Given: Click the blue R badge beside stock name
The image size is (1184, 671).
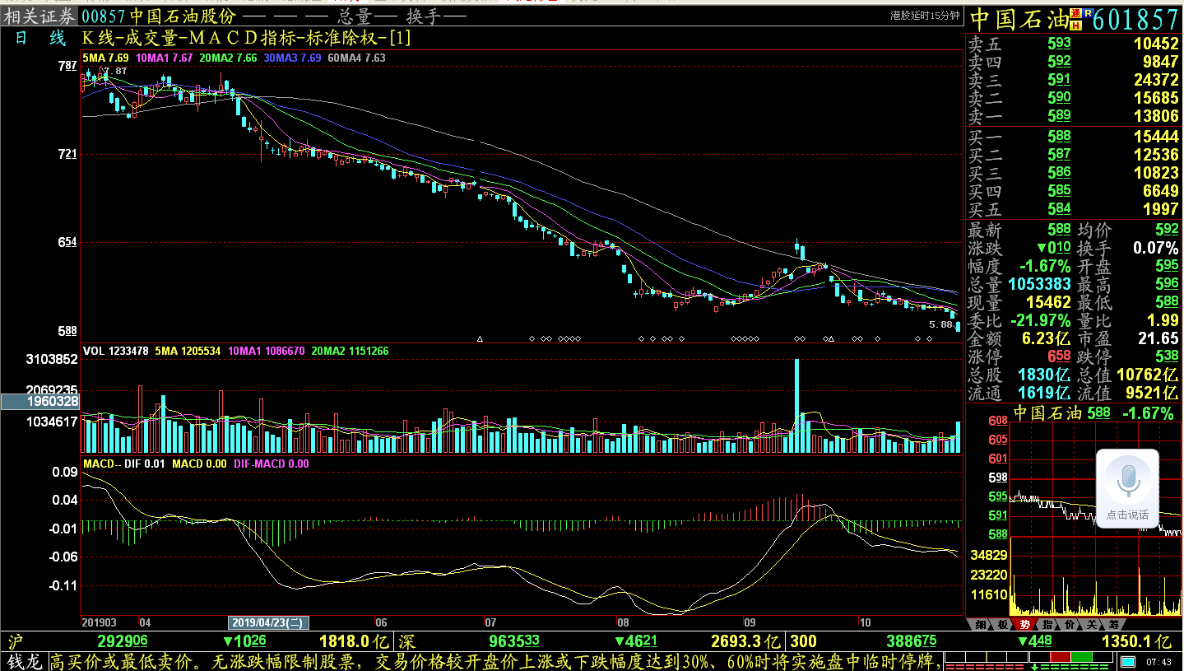Looking at the screenshot, I should pos(1088,13).
